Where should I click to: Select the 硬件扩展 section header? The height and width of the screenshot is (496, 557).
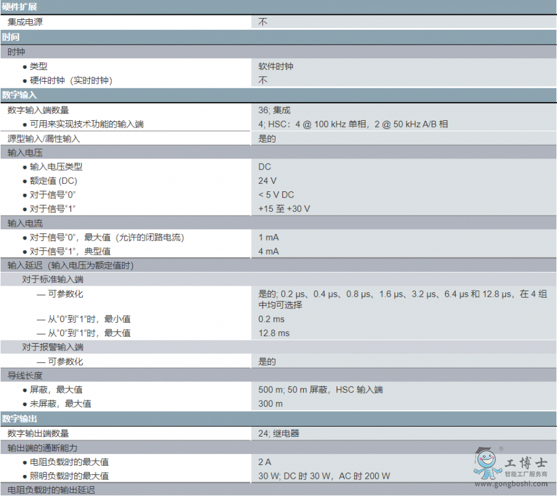[x=19, y=7]
